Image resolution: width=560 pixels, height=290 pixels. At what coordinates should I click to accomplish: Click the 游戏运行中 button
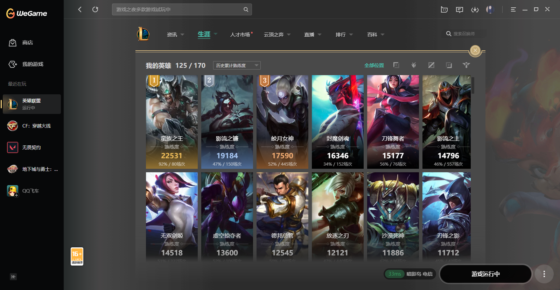click(x=485, y=274)
